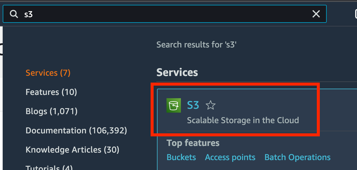Click the "Search results for 's3'" text

pyautogui.click(x=197, y=45)
